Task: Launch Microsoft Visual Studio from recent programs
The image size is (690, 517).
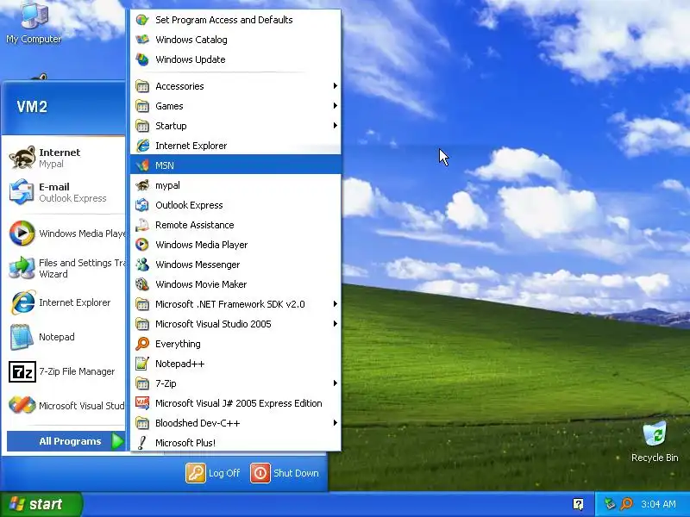Action: coord(66,405)
